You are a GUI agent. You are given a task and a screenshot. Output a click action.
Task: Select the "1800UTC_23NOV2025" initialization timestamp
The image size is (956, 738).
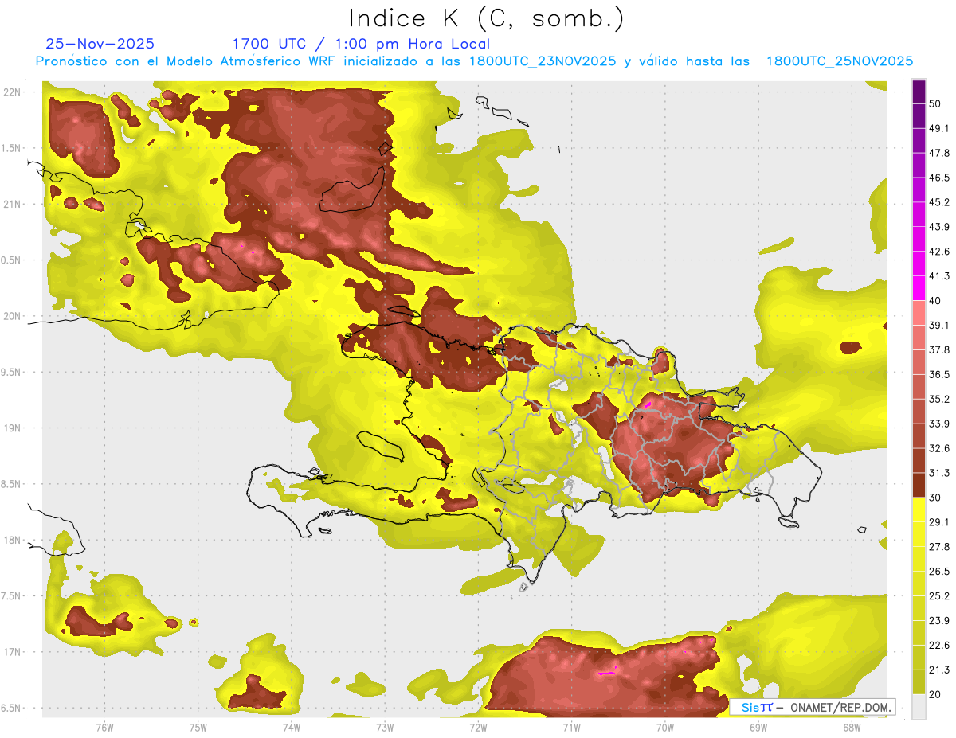543,61
